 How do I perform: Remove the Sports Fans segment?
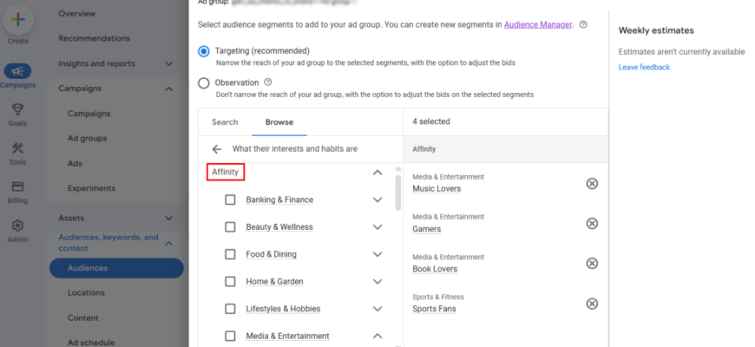coord(592,304)
